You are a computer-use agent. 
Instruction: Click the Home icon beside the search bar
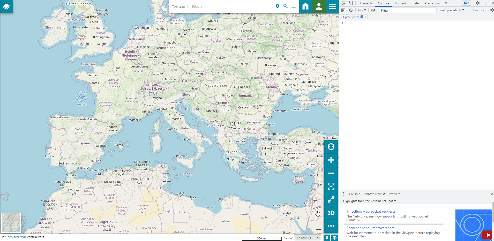click(305, 6)
